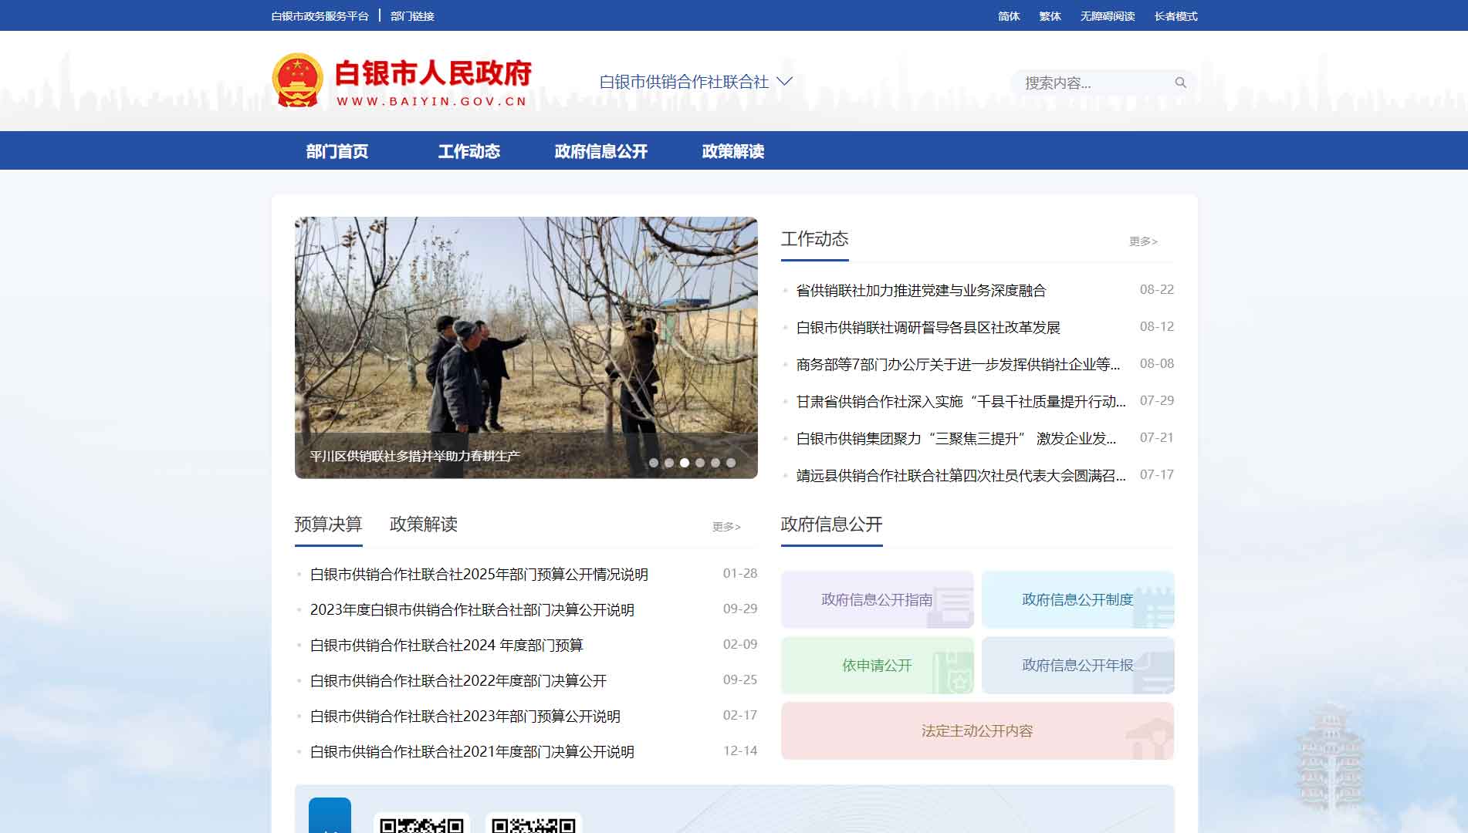Image resolution: width=1468 pixels, height=833 pixels.
Task: Click 更多 beside 预算决算 tabs
Action: [x=726, y=527]
